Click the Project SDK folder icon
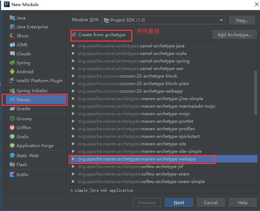Screen dimensions: 260x211 click(106, 20)
